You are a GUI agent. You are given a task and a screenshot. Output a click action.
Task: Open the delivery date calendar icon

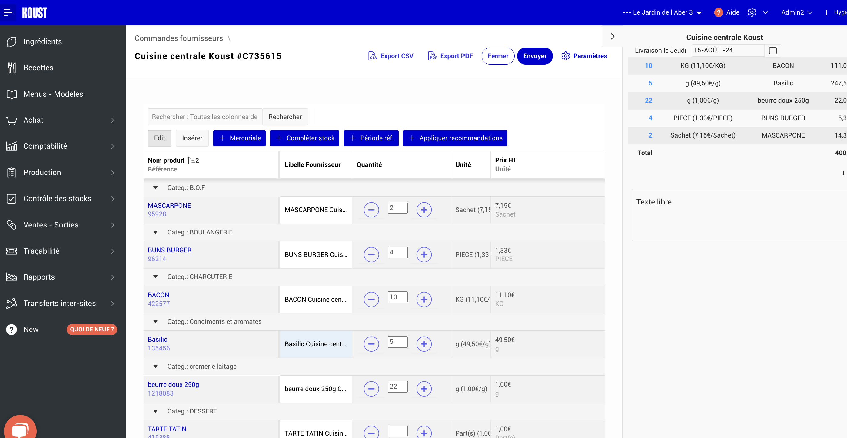click(773, 50)
